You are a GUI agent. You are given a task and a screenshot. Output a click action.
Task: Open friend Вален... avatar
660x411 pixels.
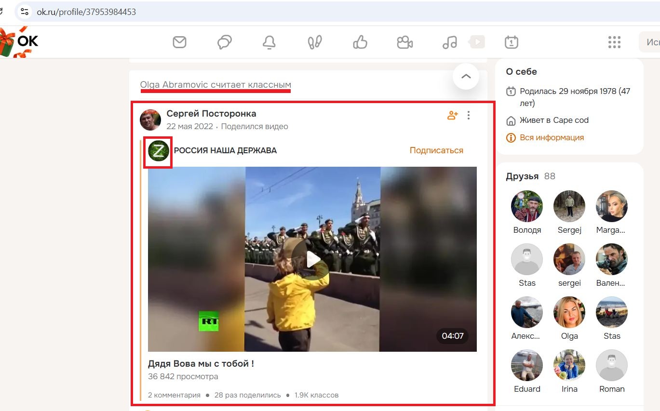[x=612, y=259]
